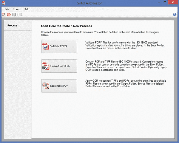Select the Process tab in sidebar
179x143 pixels.
click(x=18, y=26)
